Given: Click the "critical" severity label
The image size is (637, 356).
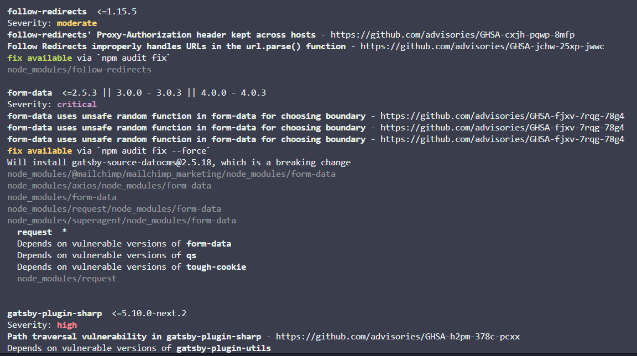Looking at the screenshot, I should click(76, 104).
